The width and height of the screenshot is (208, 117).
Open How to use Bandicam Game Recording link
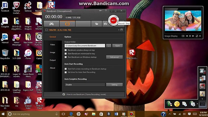tap(86, 94)
